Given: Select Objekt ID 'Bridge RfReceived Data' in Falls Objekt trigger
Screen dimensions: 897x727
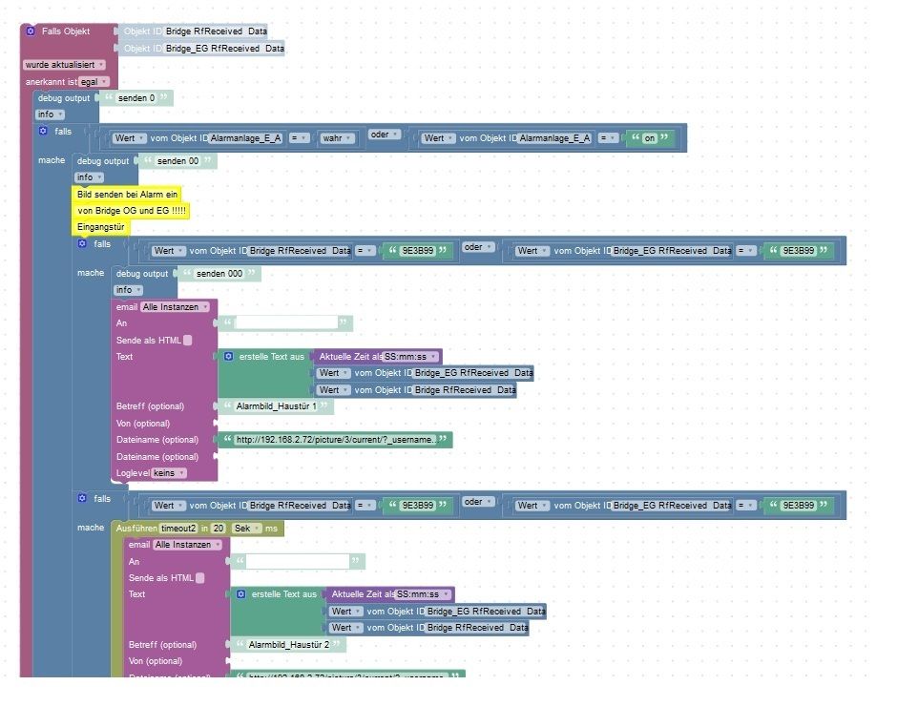Looking at the screenshot, I should coord(217,31).
